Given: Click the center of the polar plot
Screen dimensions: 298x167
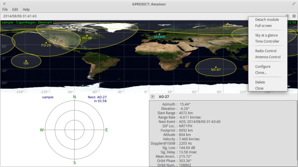Looking at the screenshot, I should point(74,130).
